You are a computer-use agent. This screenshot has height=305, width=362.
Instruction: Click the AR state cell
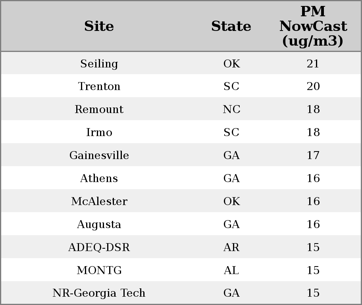pos(231,247)
